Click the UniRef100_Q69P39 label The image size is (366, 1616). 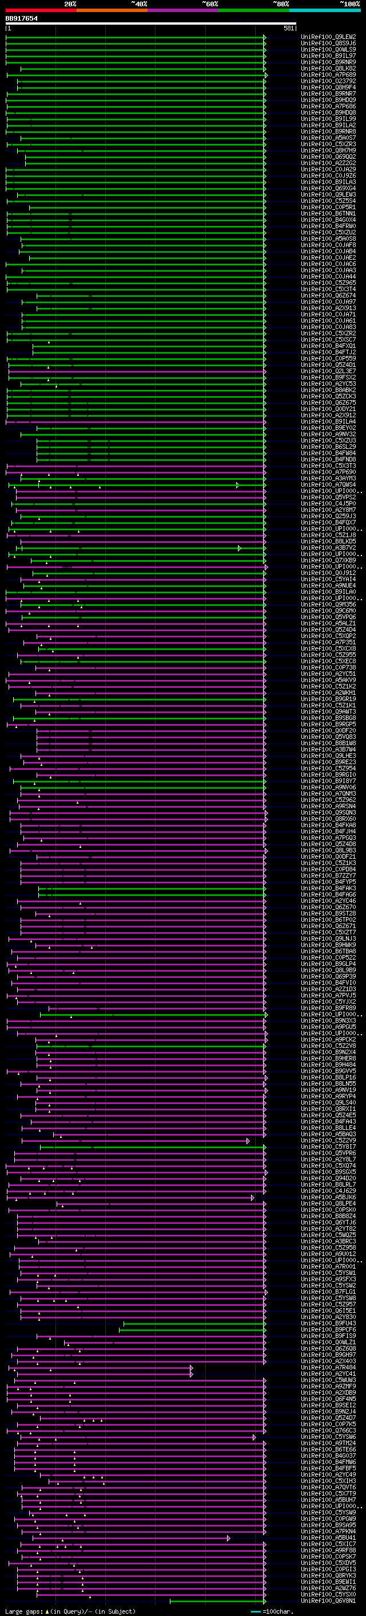point(328,976)
